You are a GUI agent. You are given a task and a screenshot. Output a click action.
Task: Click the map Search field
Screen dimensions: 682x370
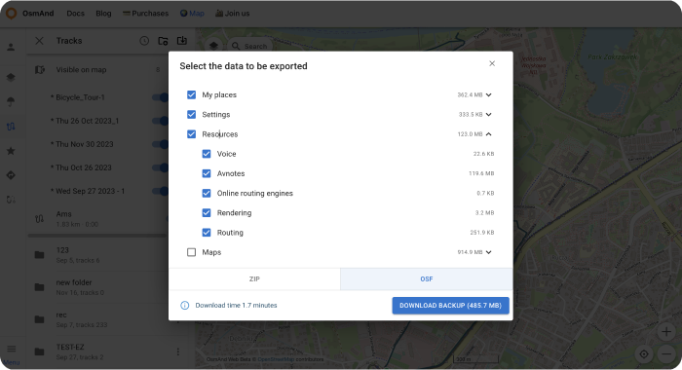pyautogui.click(x=250, y=46)
